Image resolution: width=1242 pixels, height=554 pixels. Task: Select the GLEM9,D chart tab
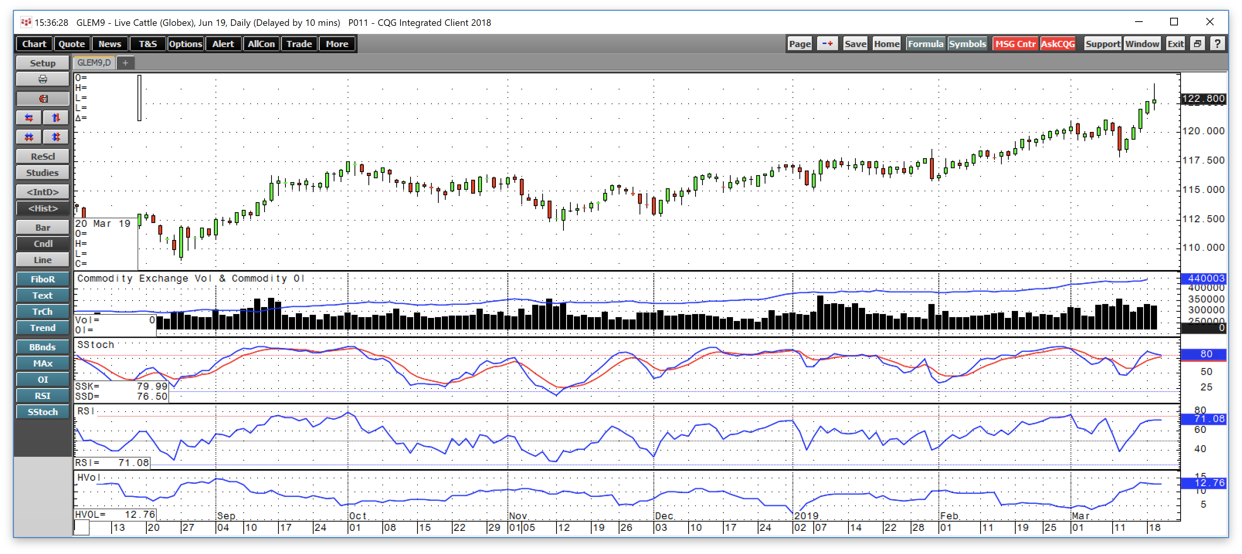[x=94, y=62]
